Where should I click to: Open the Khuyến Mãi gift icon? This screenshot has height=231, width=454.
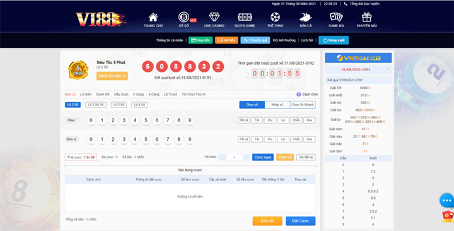tap(366, 17)
